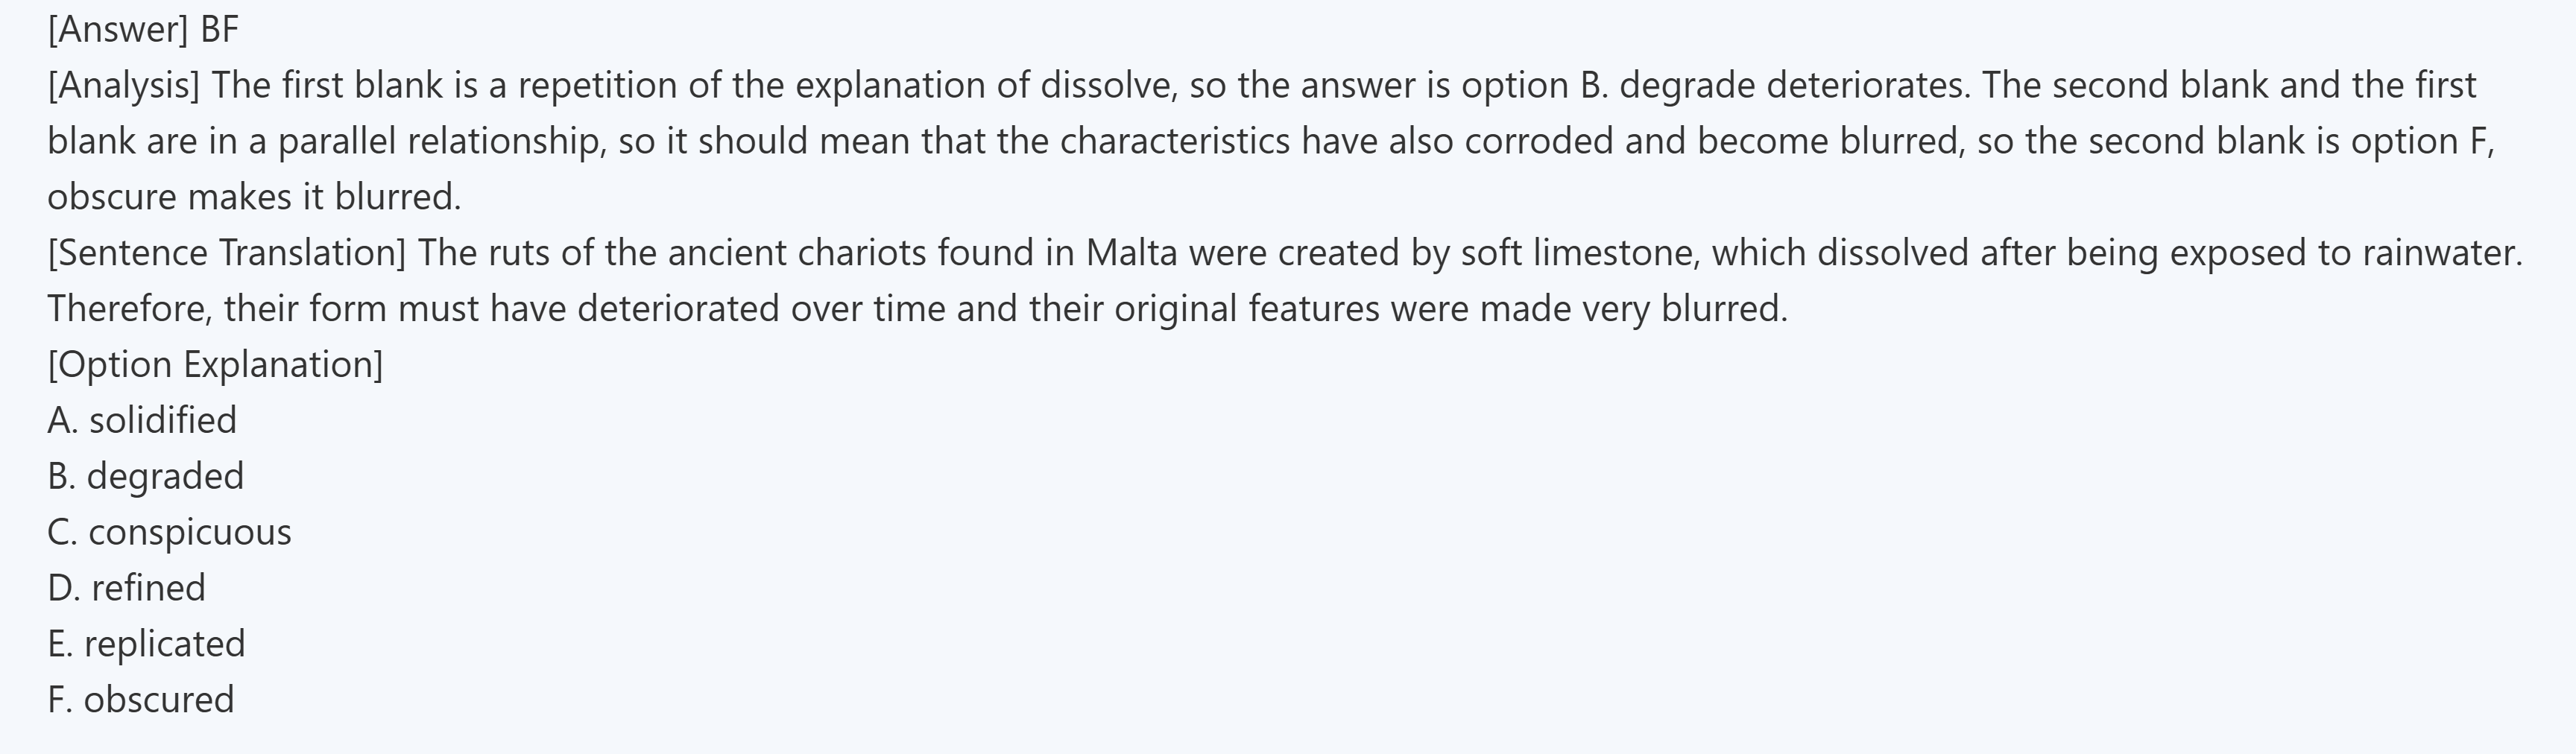The image size is (2576, 754).
Task: Choose option D. refined
Action: tap(126, 588)
